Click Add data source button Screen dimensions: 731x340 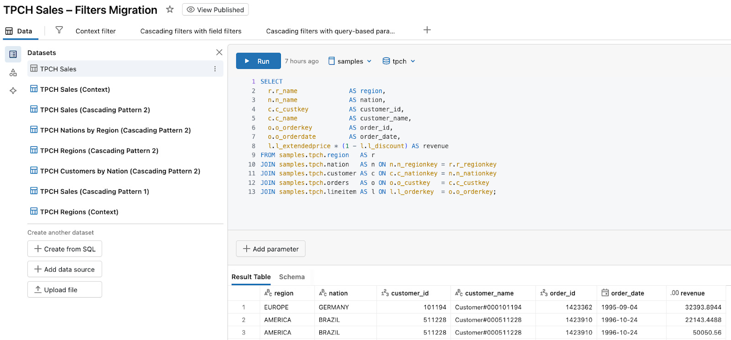(x=64, y=269)
